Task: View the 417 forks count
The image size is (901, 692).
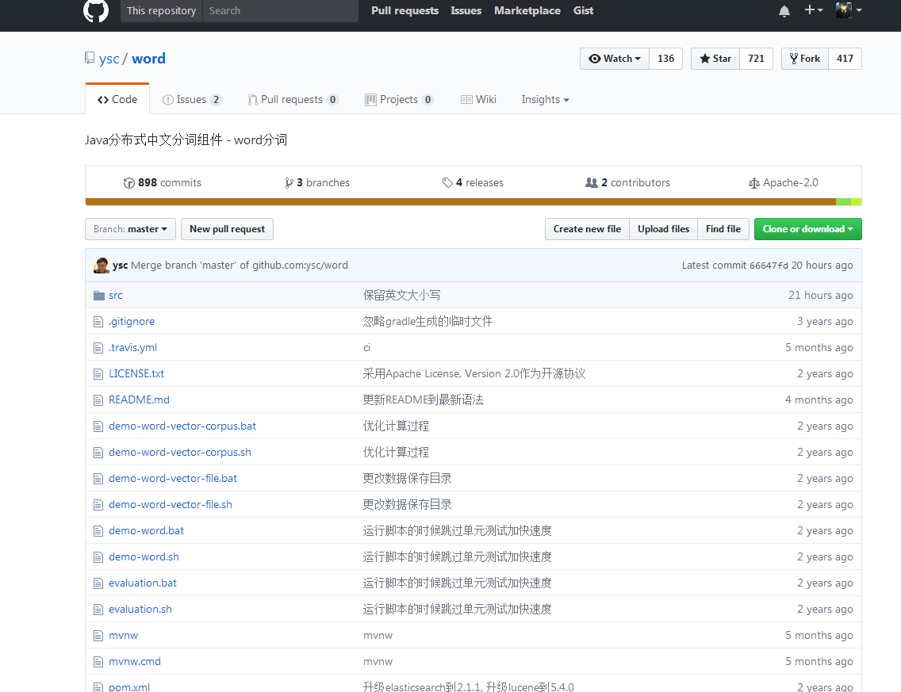Action: pos(845,59)
